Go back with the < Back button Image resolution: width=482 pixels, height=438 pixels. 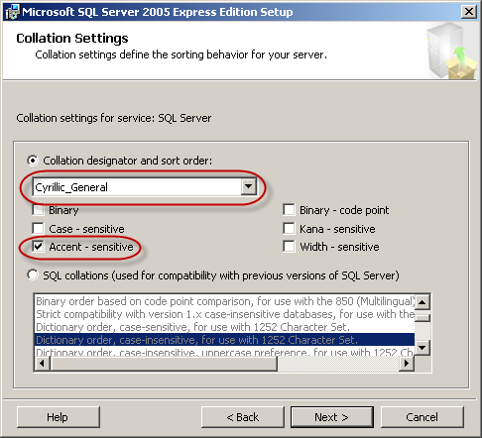(243, 417)
